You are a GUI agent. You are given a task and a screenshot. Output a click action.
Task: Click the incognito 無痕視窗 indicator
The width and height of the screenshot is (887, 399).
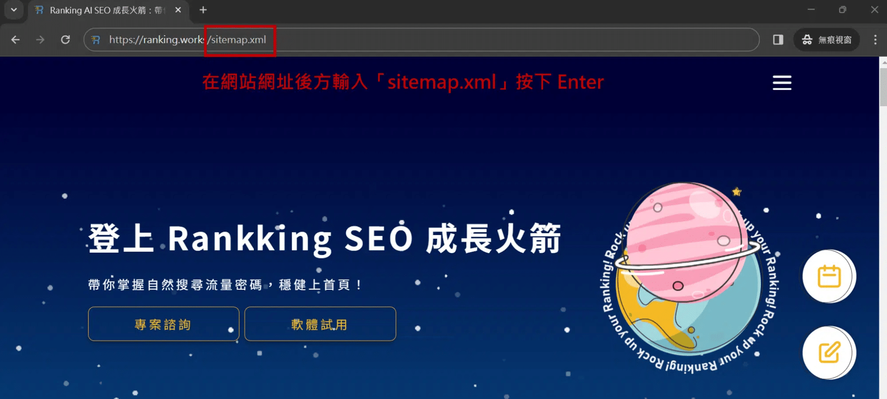click(x=827, y=40)
